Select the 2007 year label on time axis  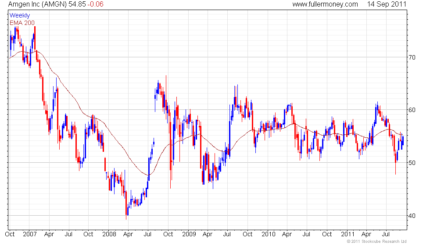(x=30, y=234)
